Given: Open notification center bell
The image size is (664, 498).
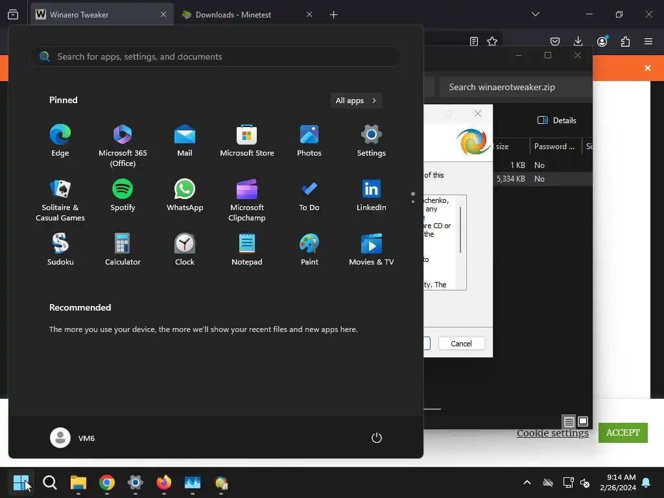Looking at the screenshot, I should click(646, 482).
